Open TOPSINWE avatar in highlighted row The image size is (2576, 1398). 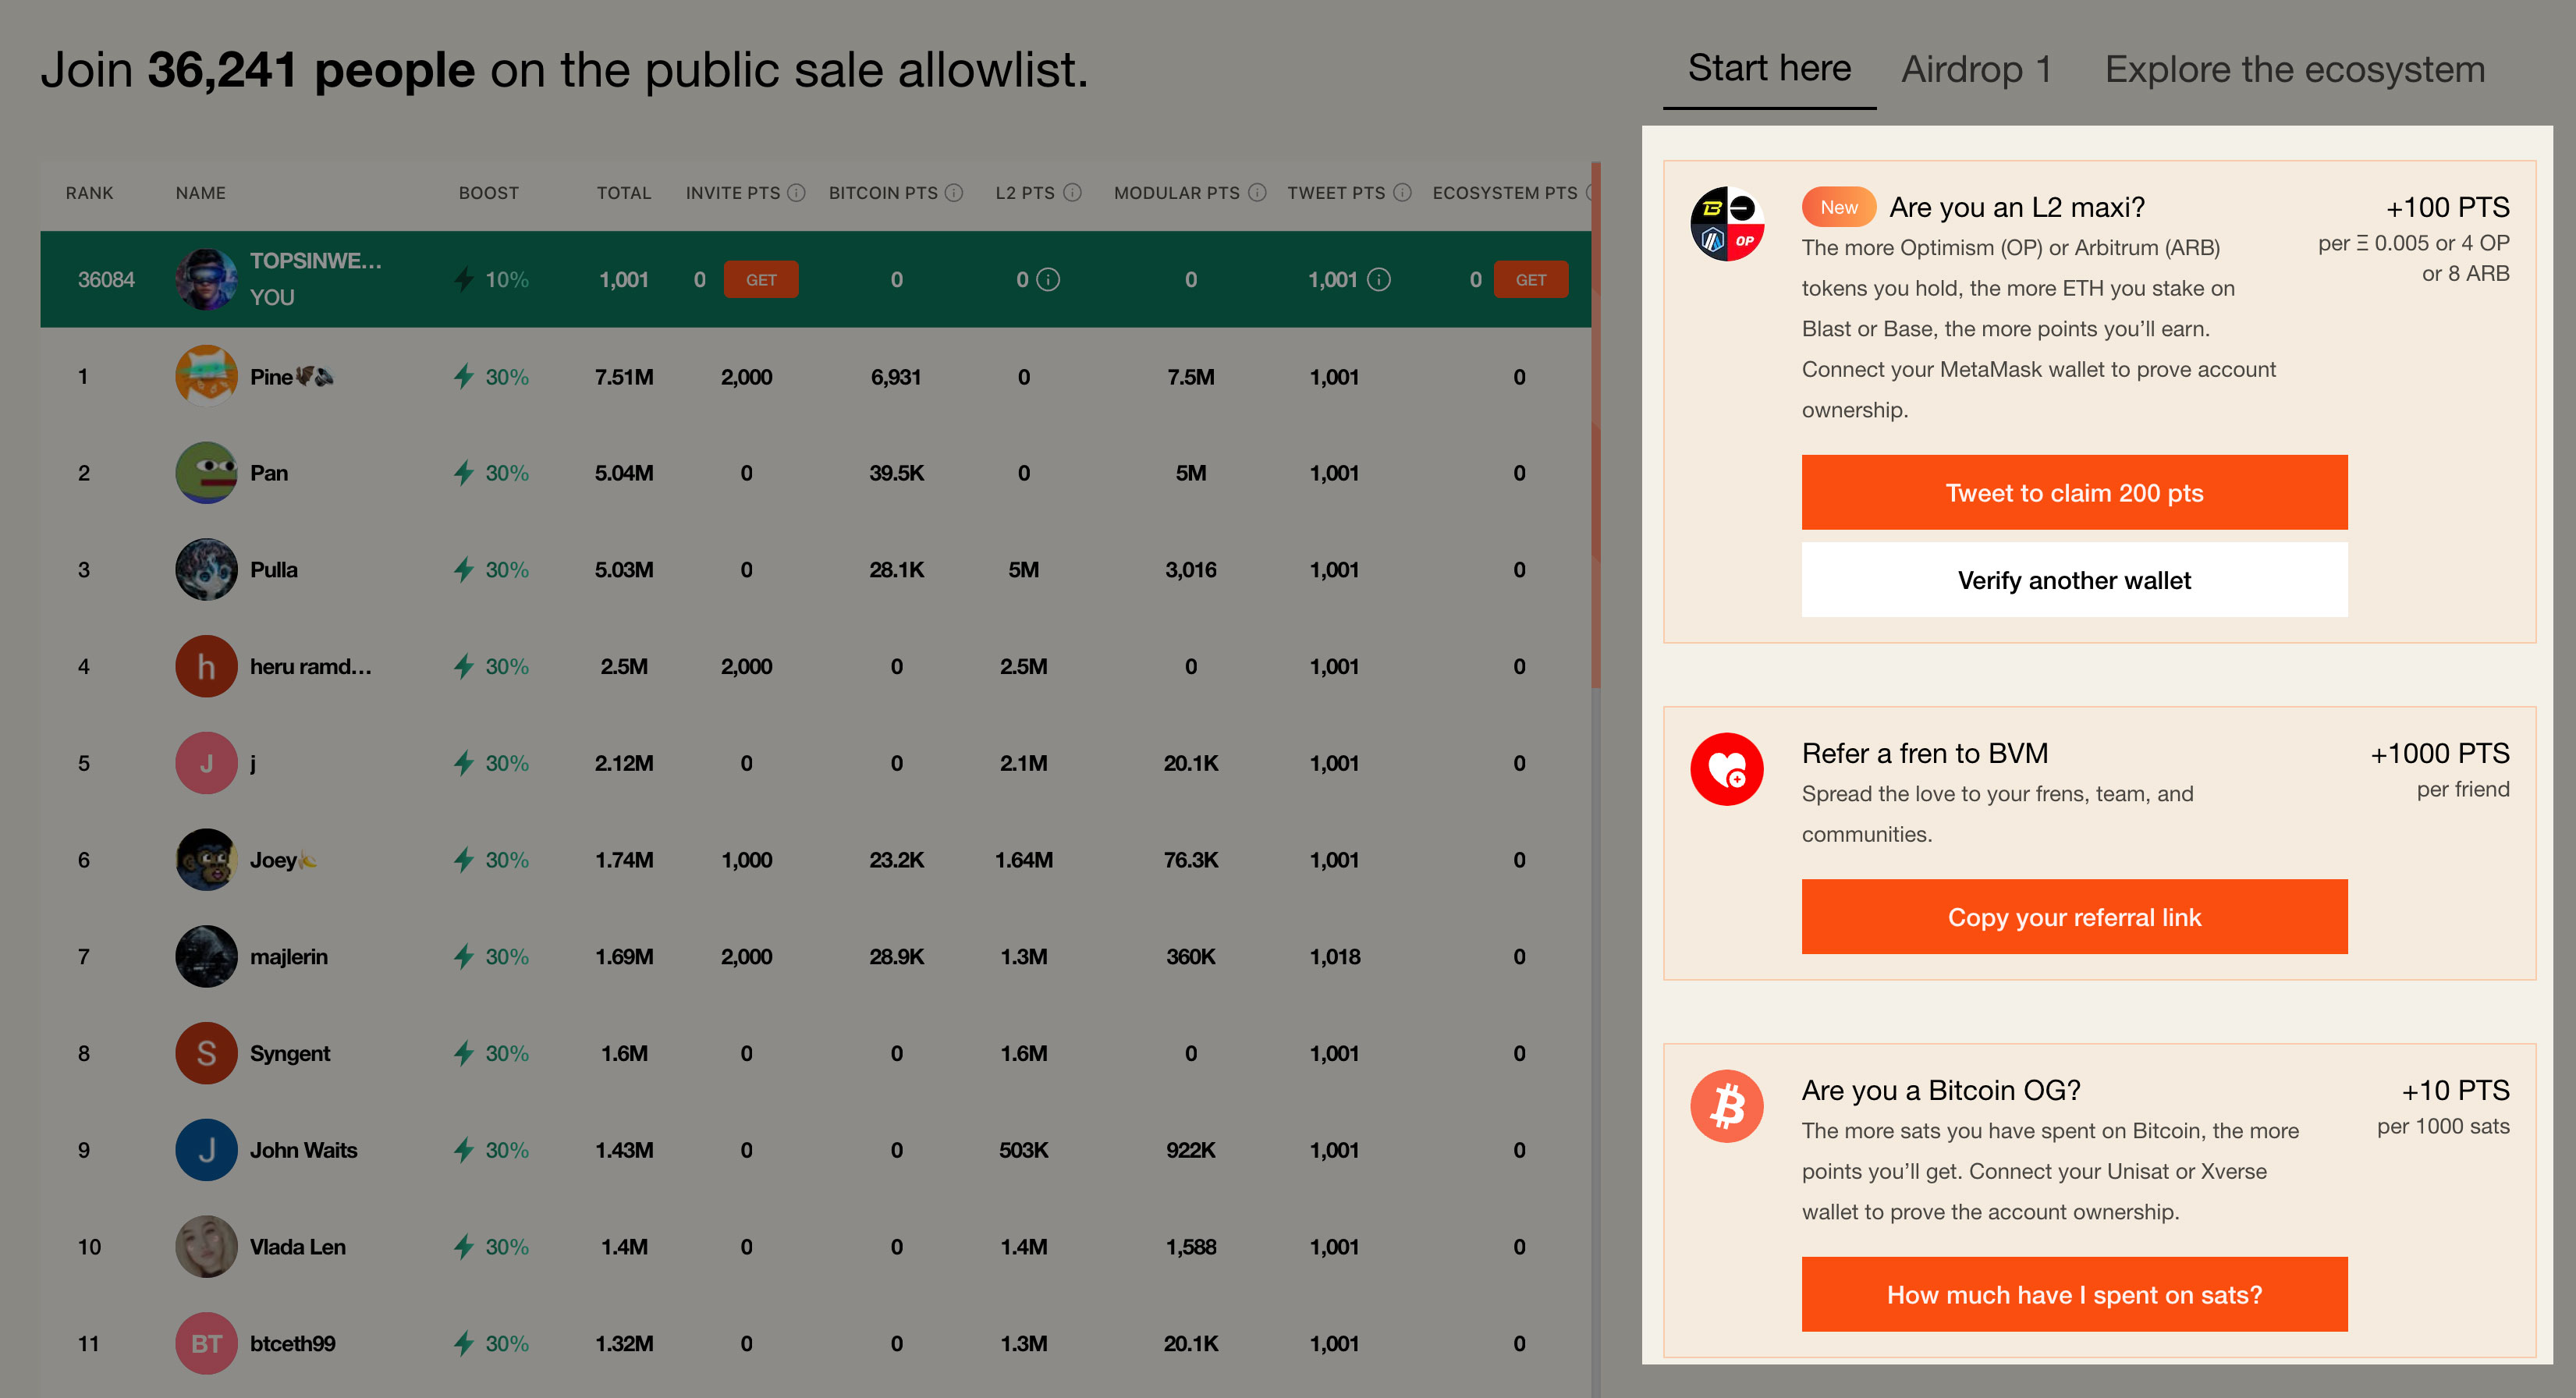tap(206, 280)
